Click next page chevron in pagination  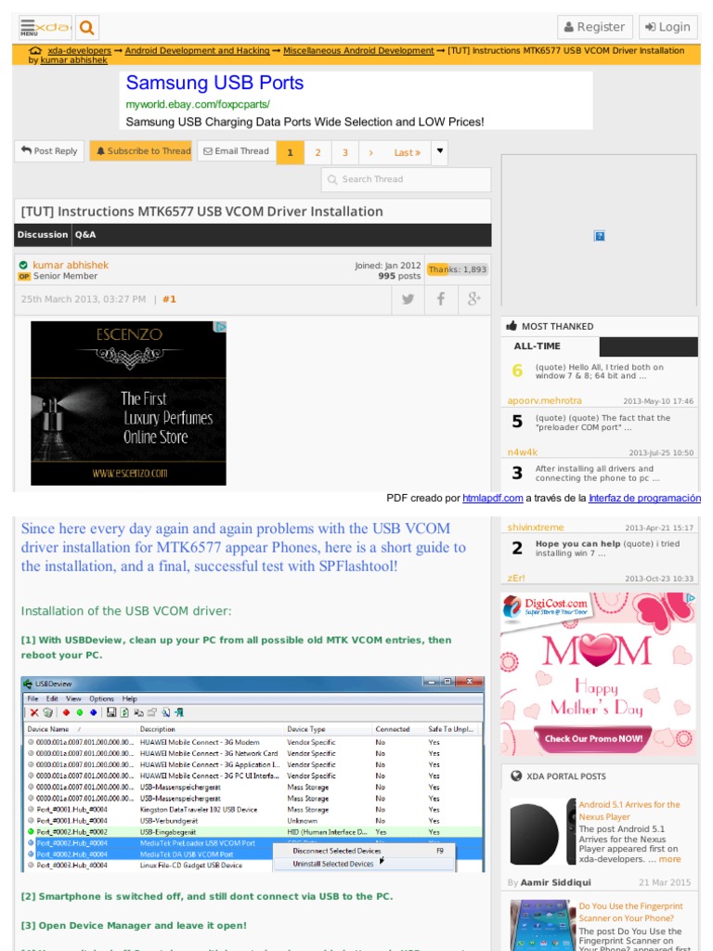371,153
